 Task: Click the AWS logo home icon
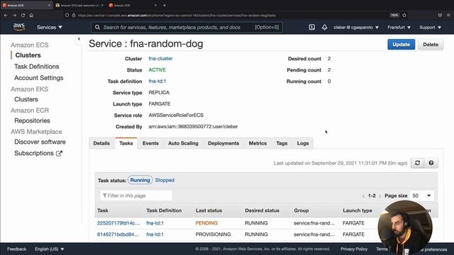(19, 27)
